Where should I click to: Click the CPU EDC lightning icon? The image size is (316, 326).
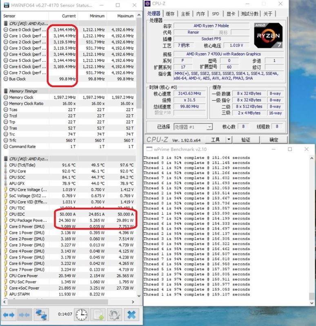6,214
